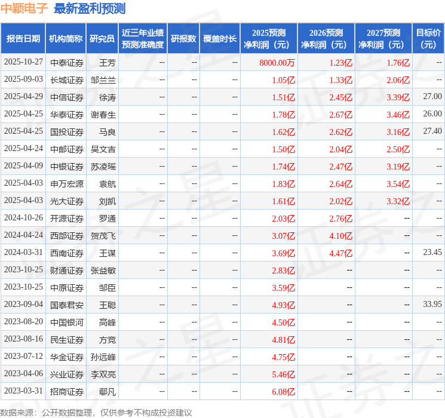This screenshot has width=445, height=418.
Task: Select the 2025预测净利润 column header
Action: (269, 38)
